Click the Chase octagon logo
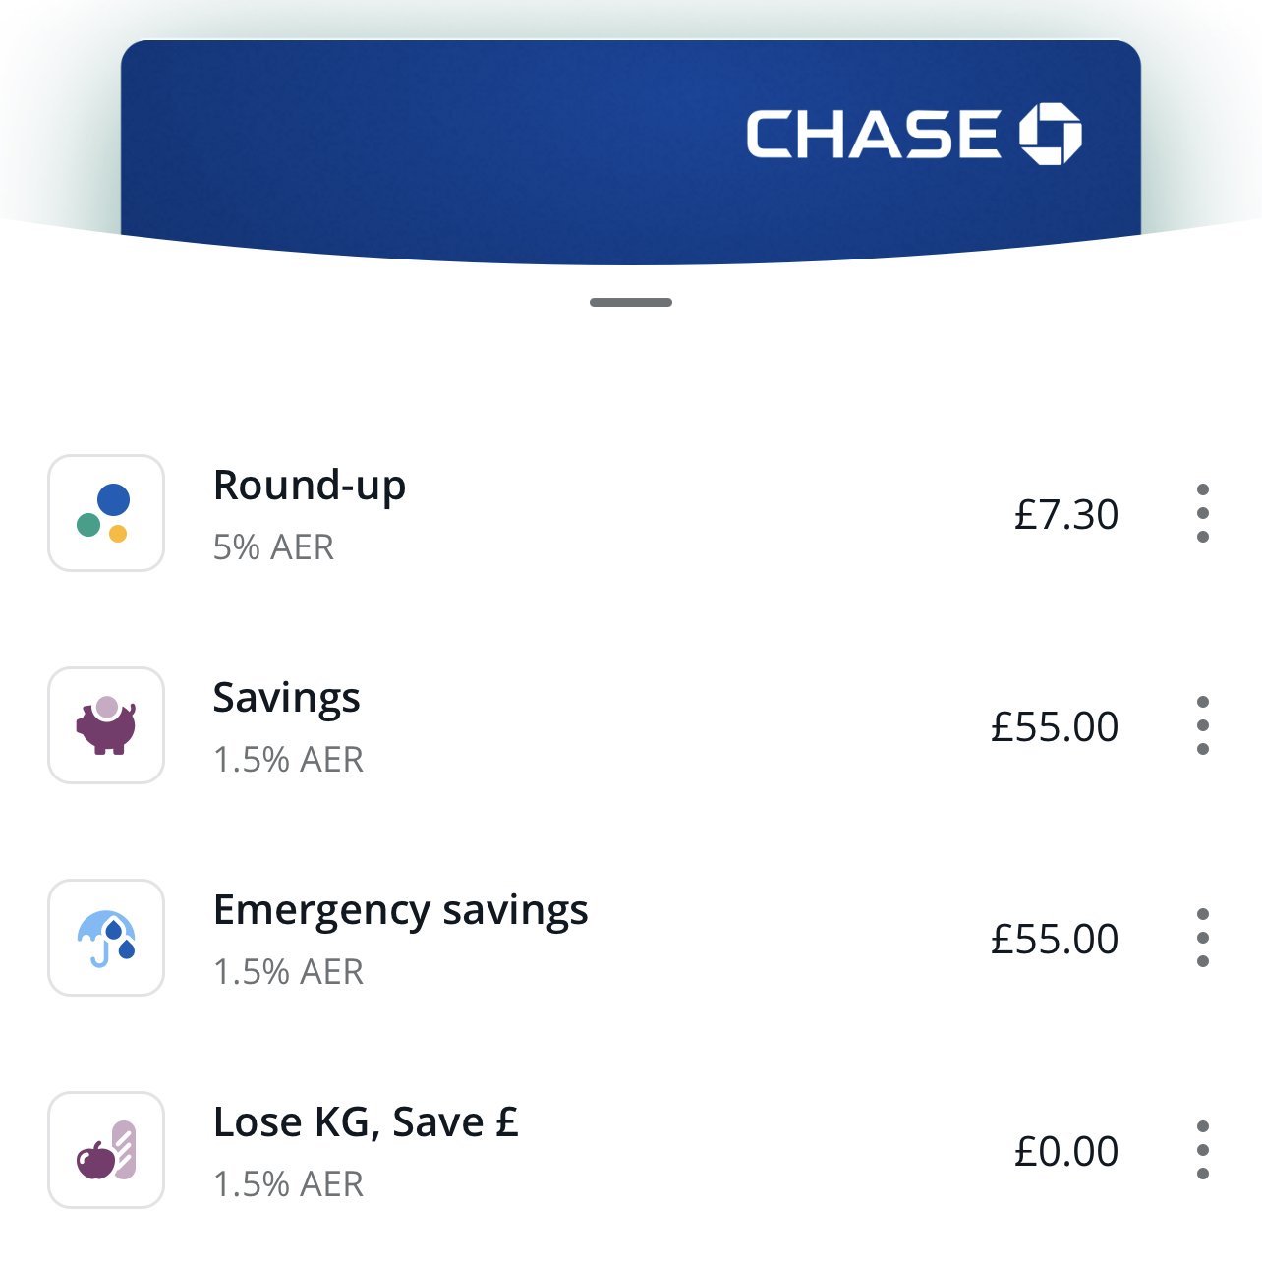 point(1051,133)
